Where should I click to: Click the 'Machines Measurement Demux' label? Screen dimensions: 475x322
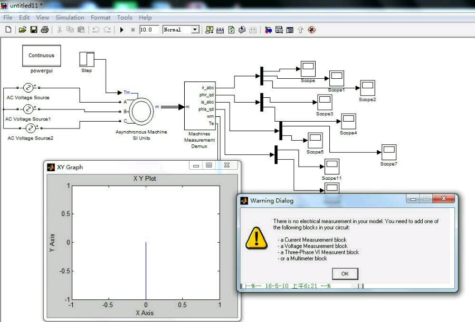point(199,140)
